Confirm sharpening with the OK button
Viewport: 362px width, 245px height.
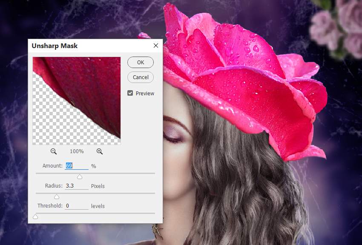click(141, 62)
